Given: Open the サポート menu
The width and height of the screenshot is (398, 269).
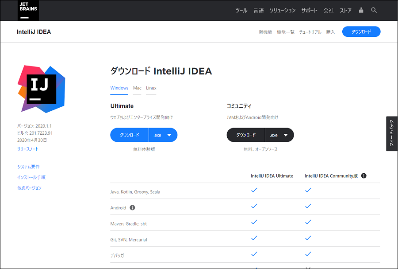Looking at the screenshot, I should point(309,11).
